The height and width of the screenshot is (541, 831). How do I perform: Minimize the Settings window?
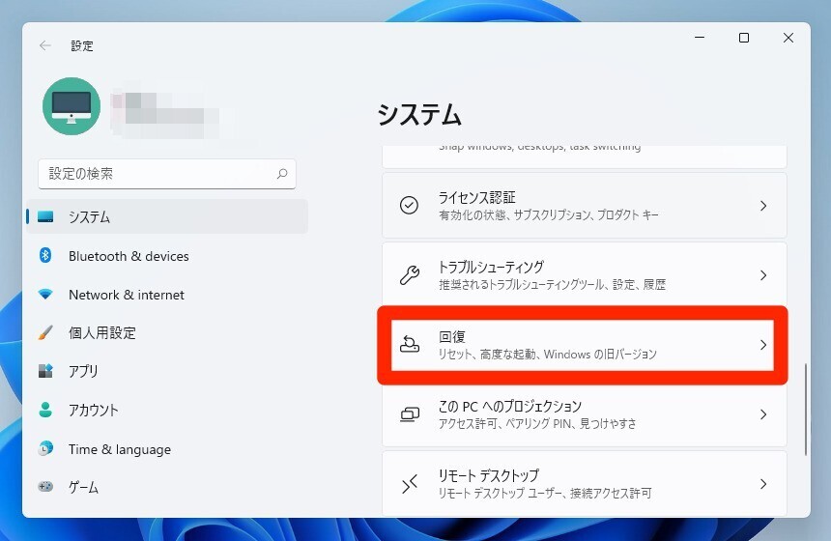[700, 38]
